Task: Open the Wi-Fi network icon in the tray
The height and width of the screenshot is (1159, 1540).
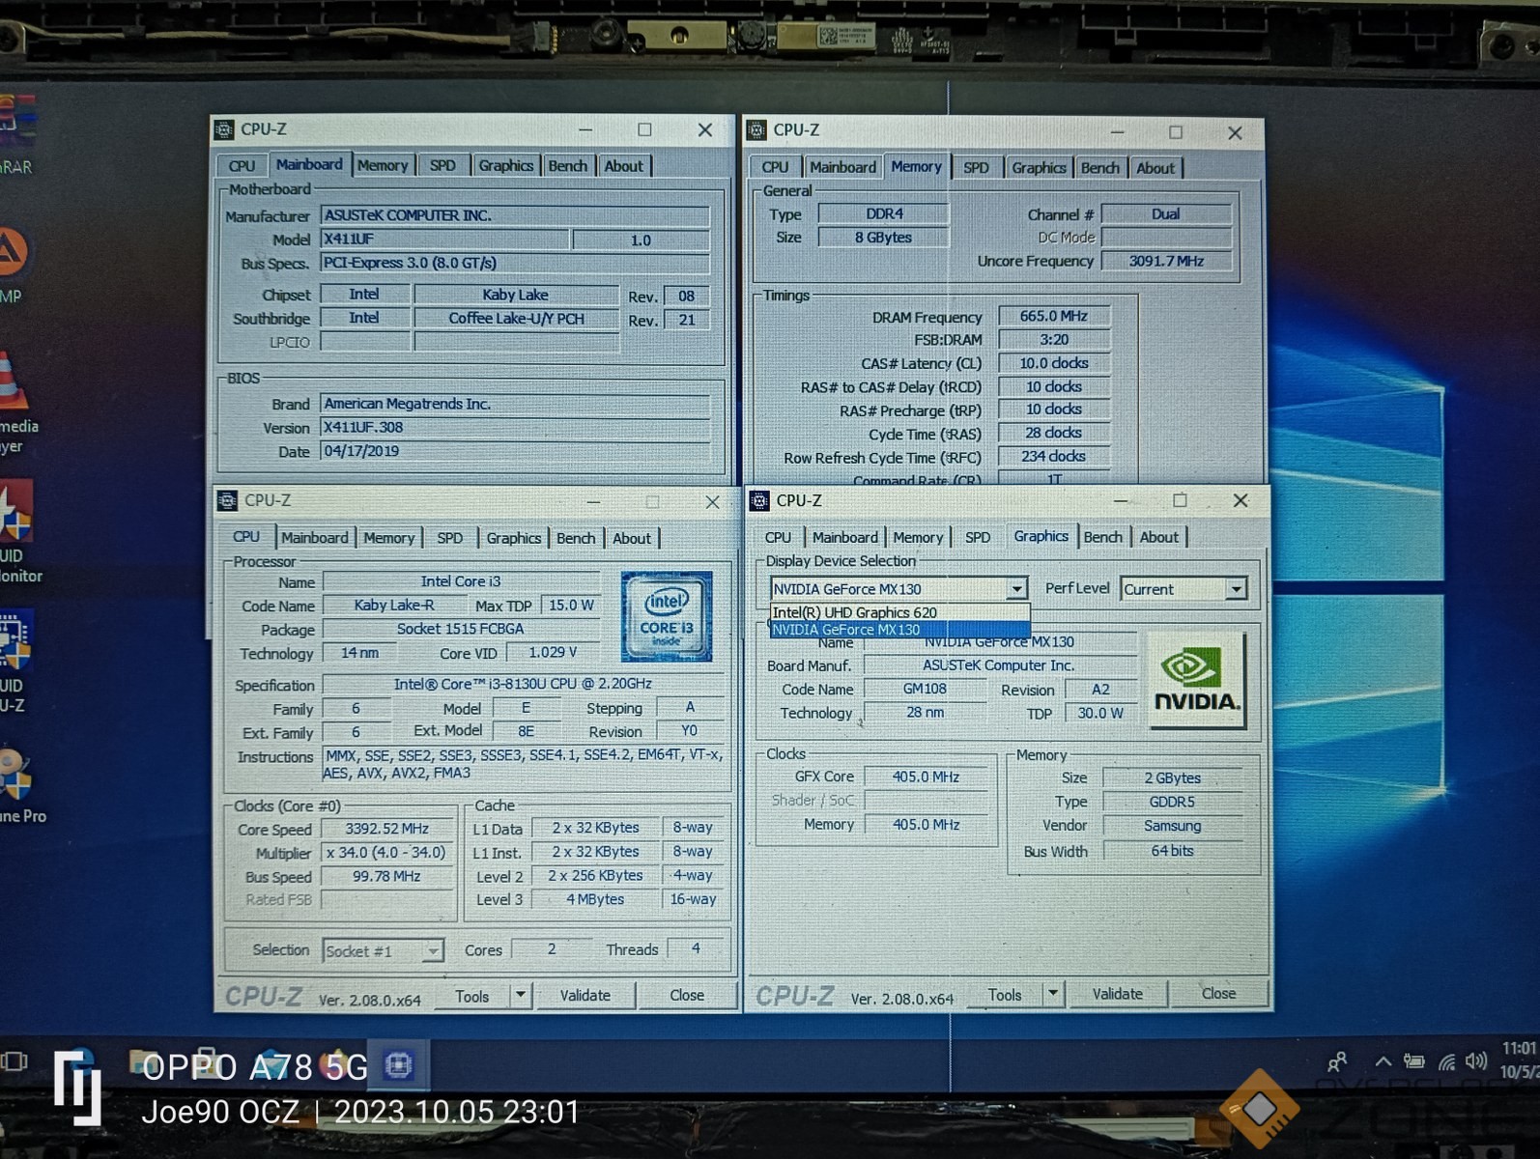Action: coord(1446,1061)
